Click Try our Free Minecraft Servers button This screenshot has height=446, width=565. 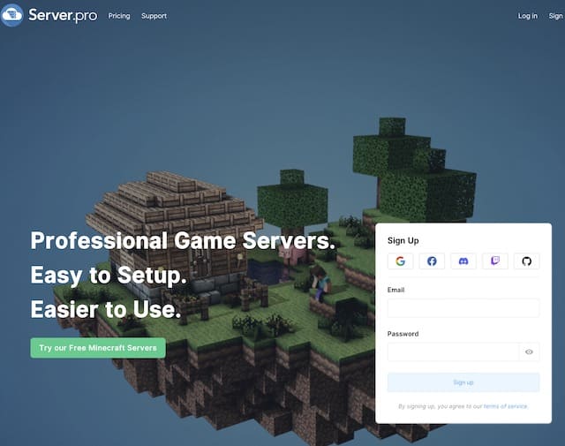coord(98,348)
